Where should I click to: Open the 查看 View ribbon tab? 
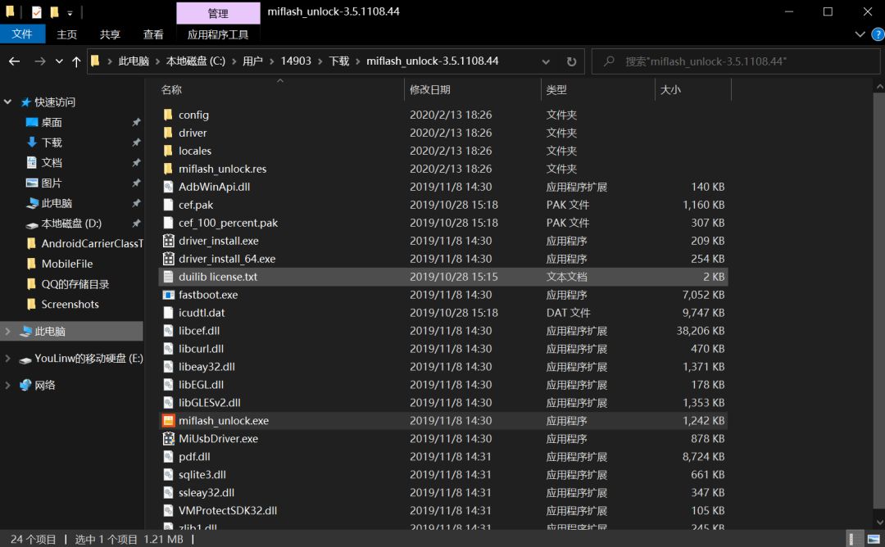pos(153,34)
